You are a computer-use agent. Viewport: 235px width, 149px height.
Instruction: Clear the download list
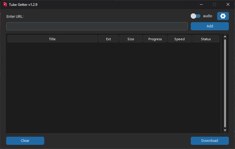pyautogui.click(x=25, y=141)
